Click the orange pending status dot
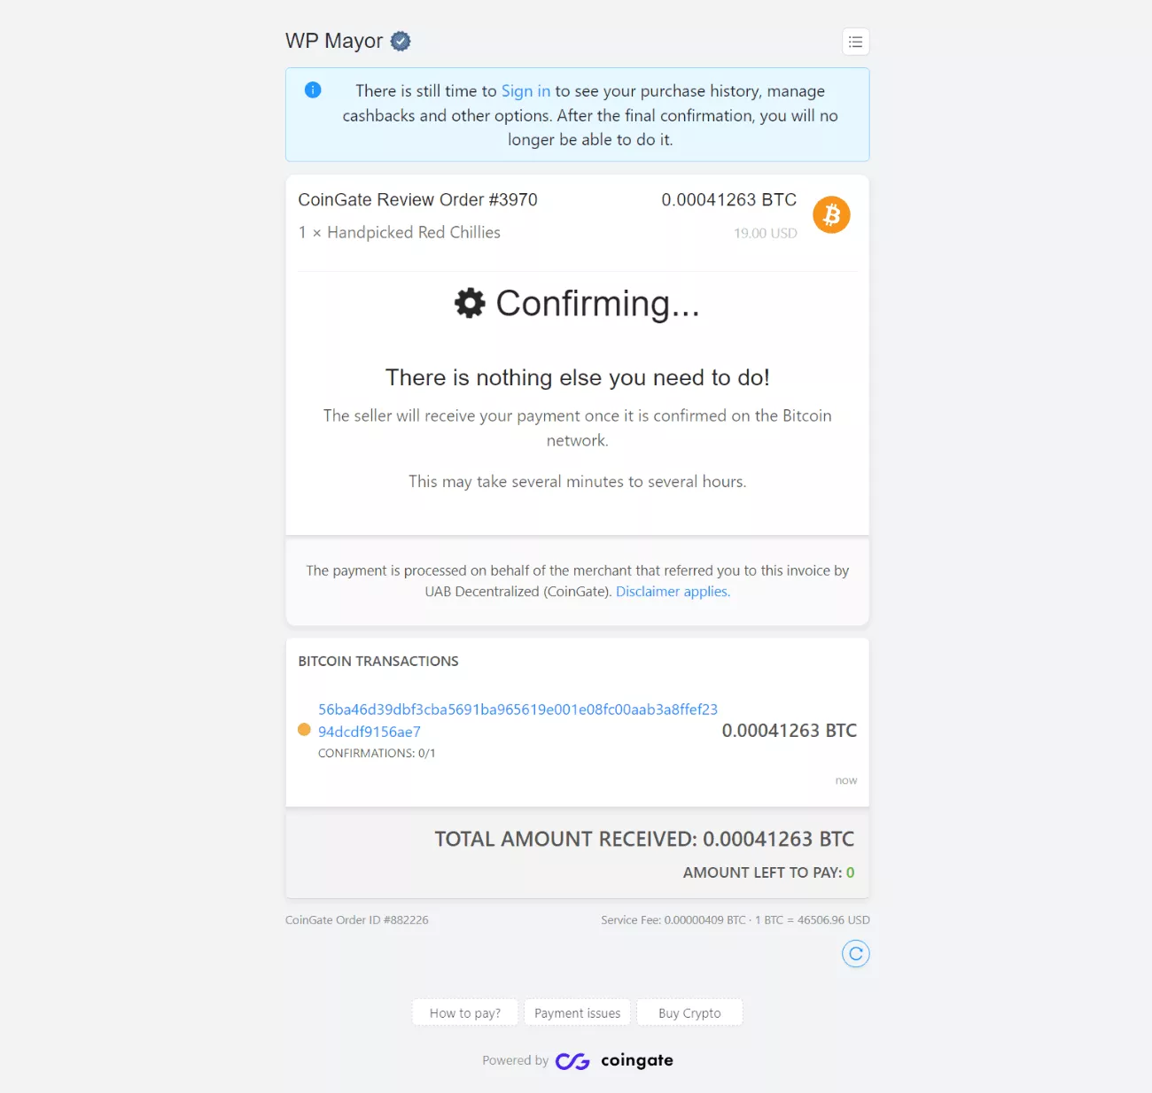This screenshot has height=1093, width=1152. pyautogui.click(x=304, y=730)
